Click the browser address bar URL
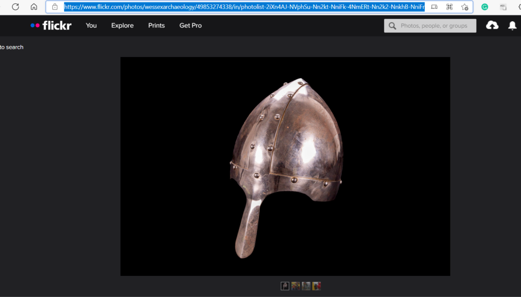Image resolution: width=521 pixels, height=297 pixels. (x=243, y=7)
